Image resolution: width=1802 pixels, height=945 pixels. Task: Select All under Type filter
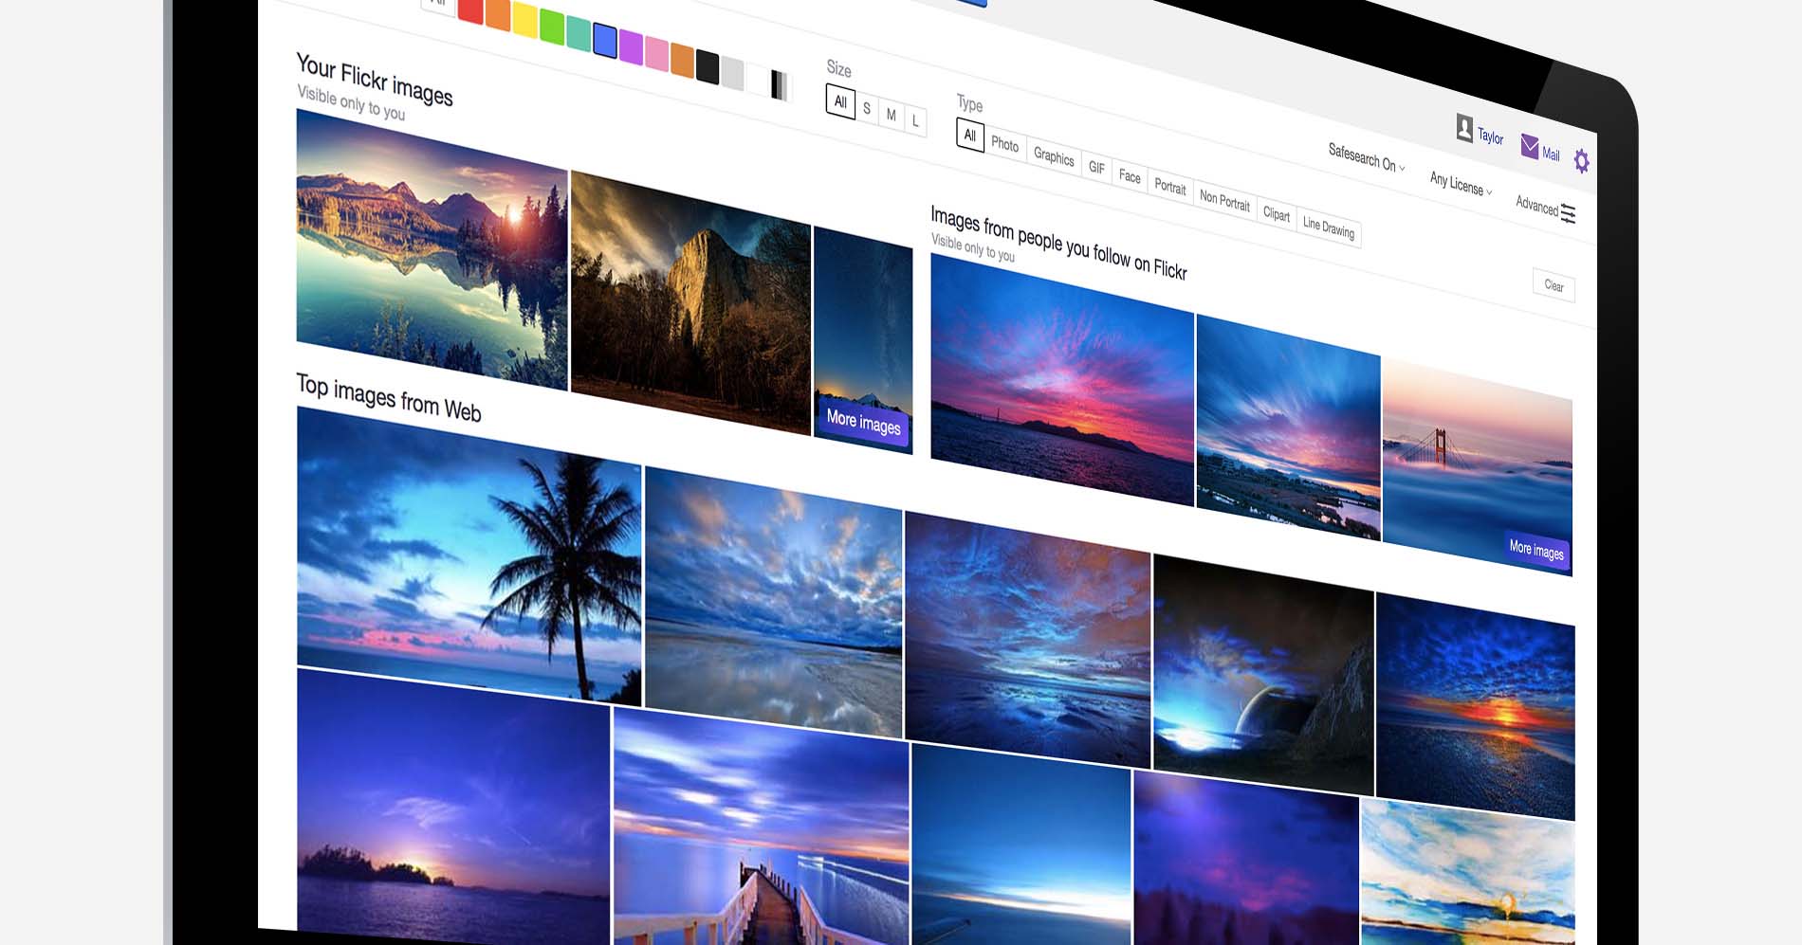[x=970, y=136]
